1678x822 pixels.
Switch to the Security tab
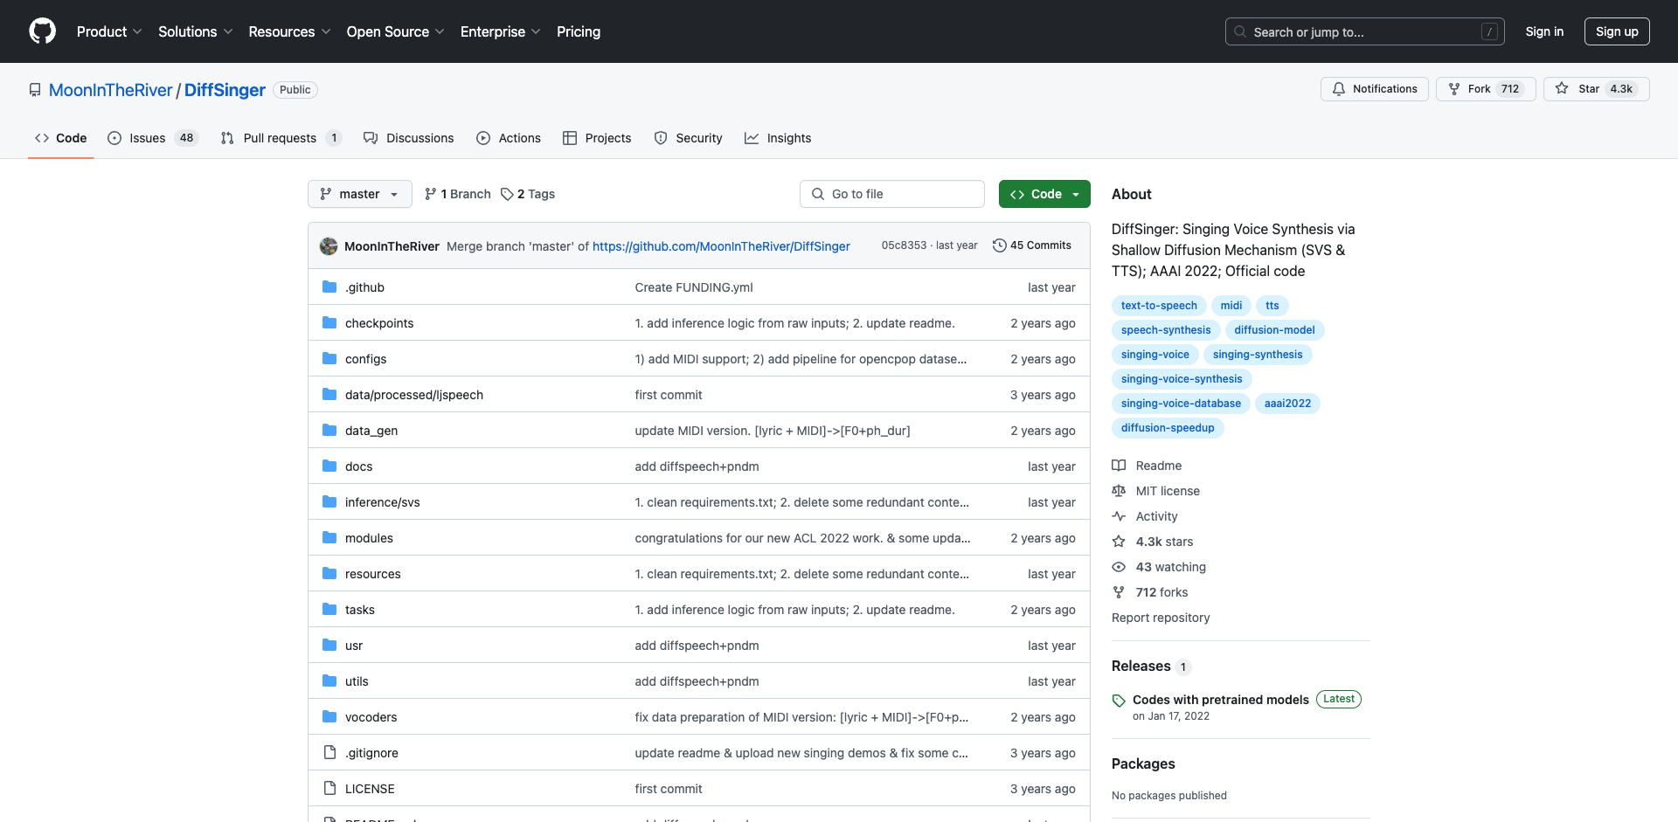click(x=689, y=138)
